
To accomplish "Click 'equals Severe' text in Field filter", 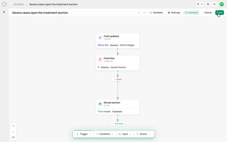I will pyautogui.click(x=118, y=67).
